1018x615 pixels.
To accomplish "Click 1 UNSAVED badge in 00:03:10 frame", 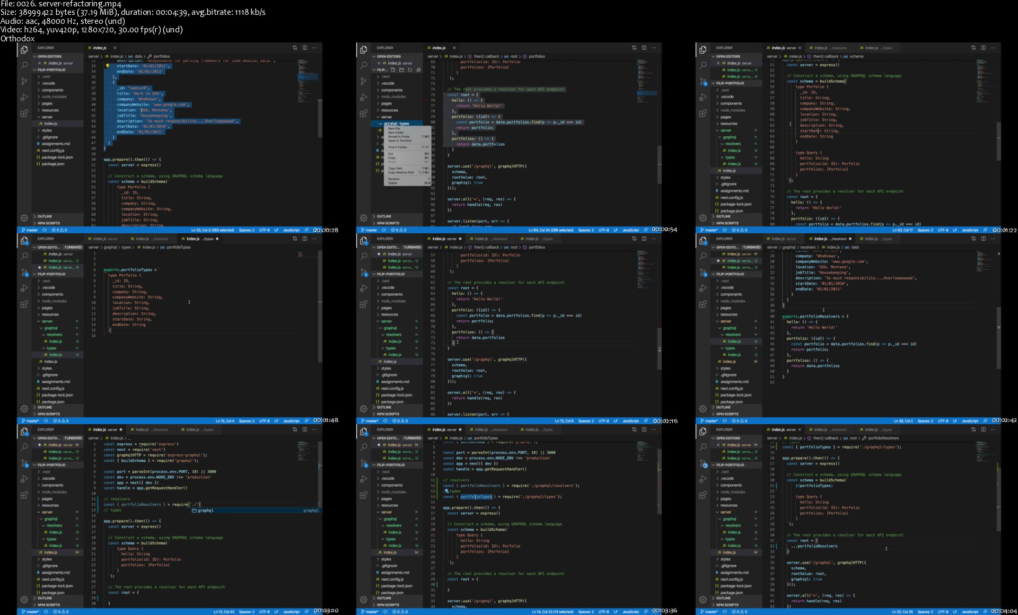I will point(73,438).
